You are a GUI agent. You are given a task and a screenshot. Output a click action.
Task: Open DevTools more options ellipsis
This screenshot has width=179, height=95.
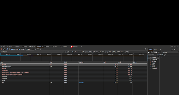(172, 47)
